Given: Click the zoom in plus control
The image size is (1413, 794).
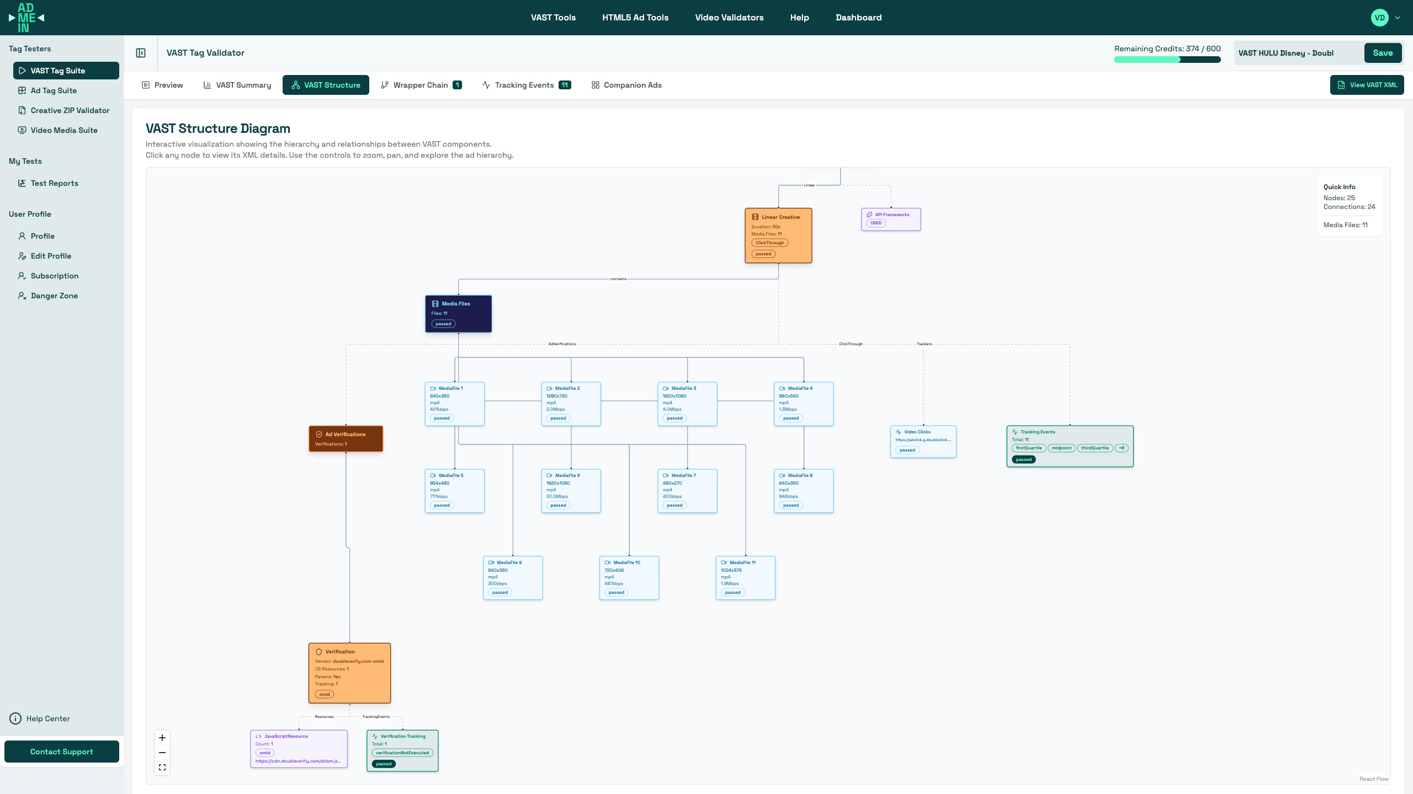Looking at the screenshot, I should coord(162,738).
